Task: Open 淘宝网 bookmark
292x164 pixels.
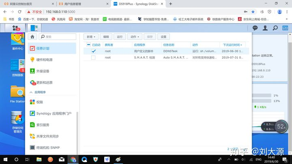Action: 84,19
